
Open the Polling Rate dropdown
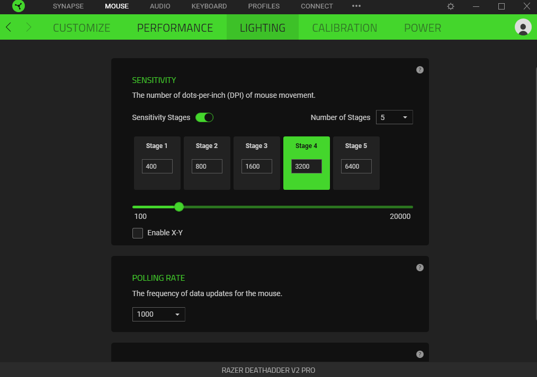(158, 314)
